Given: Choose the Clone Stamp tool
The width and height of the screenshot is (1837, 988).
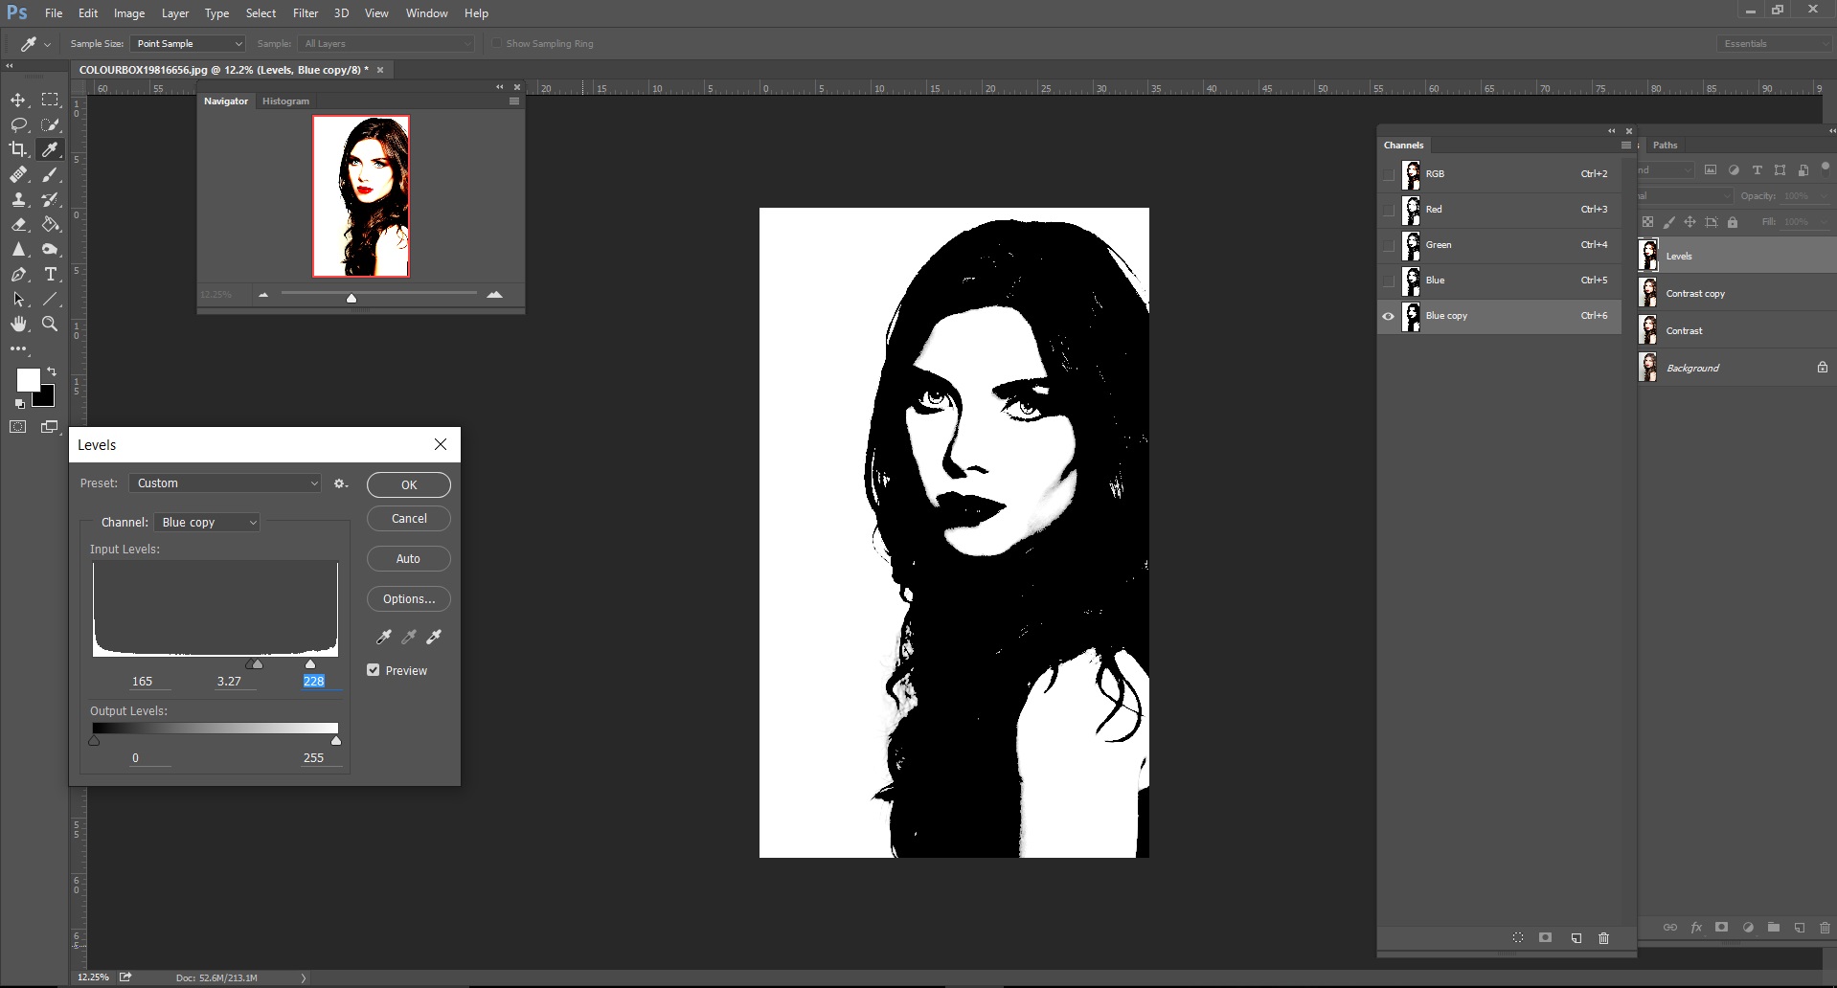Looking at the screenshot, I should tap(18, 199).
